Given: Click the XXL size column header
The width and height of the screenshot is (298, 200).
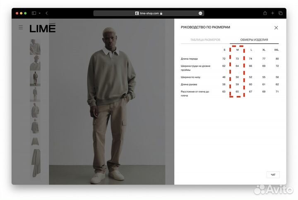Looking at the screenshot, I should click(x=277, y=50).
